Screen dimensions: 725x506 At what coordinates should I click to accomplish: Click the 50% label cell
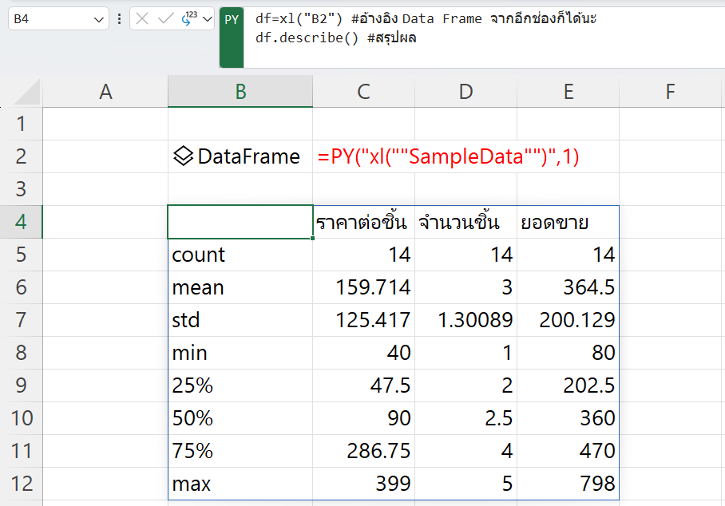click(240, 418)
